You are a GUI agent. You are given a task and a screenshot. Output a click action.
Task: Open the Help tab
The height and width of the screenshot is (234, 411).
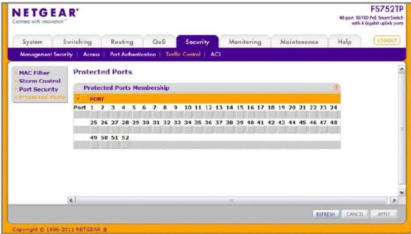pyautogui.click(x=344, y=42)
